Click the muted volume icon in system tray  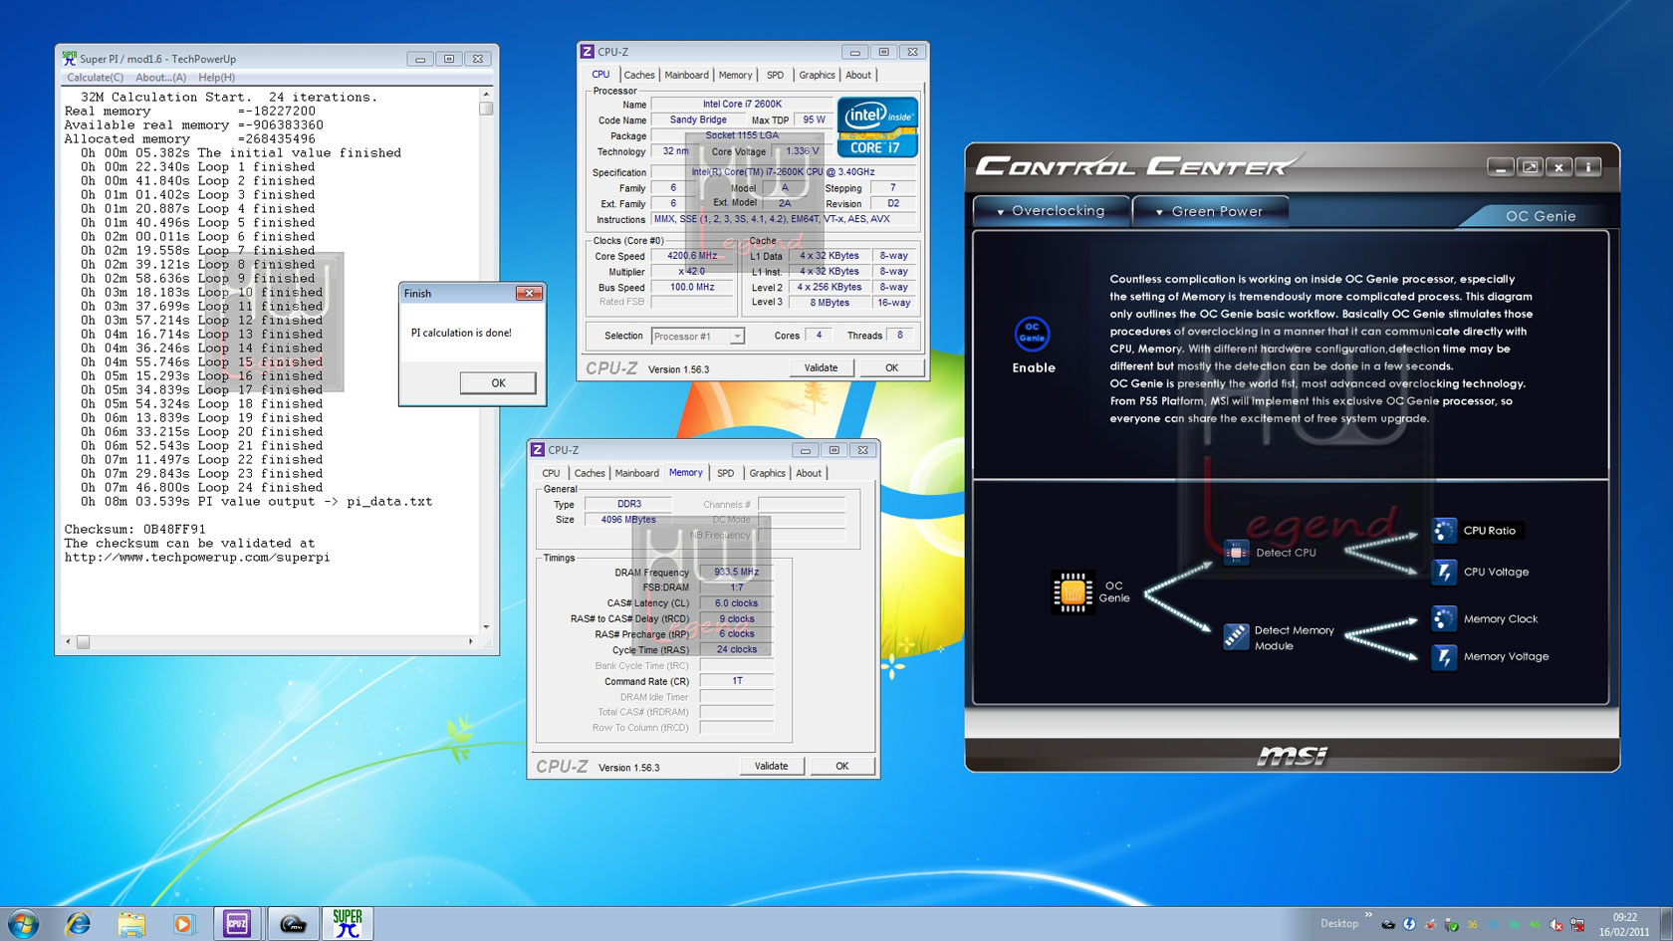[1556, 924]
